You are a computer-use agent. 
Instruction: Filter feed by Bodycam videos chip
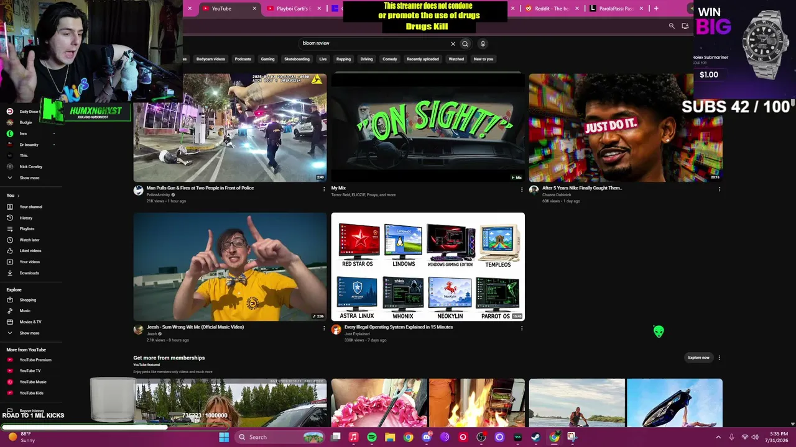pos(211,59)
